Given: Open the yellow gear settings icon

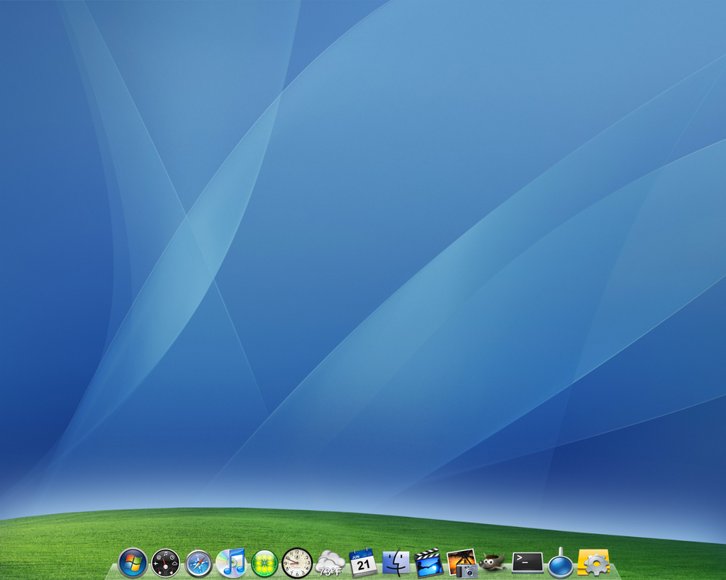Looking at the screenshot, I should pos(594,563).
